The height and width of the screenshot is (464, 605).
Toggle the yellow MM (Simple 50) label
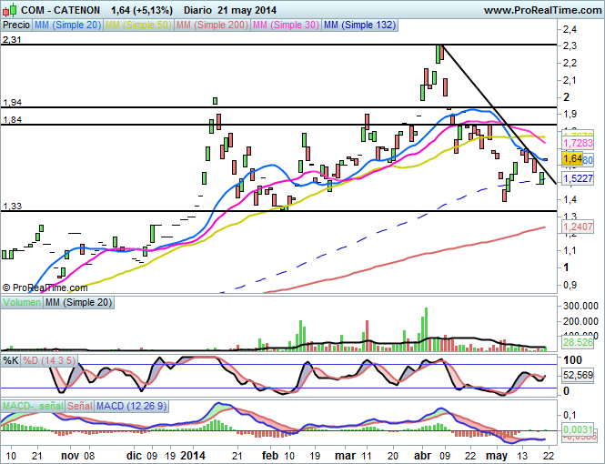coord(136,25)
